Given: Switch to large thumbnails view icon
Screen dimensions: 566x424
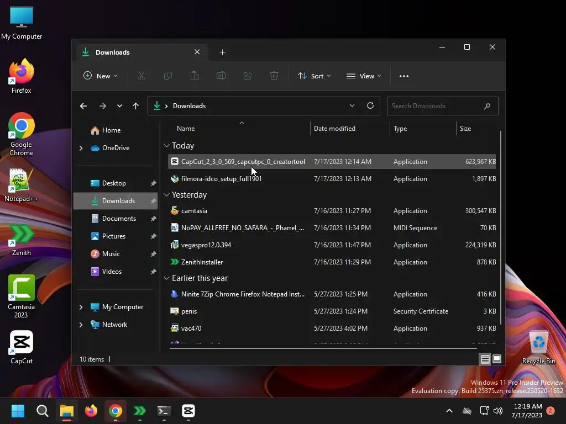Looking at the screenshot, I should [497, 359].
